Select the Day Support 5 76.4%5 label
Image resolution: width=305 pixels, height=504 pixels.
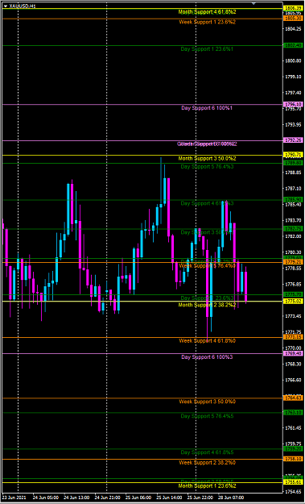tap(207, 416)
